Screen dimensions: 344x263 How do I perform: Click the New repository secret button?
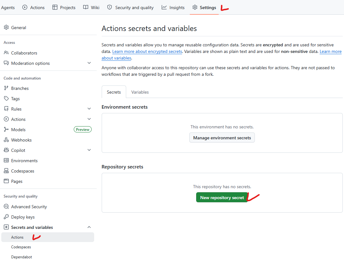point(222,197)
